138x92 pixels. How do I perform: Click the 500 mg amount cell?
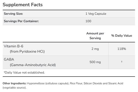(95, 62)
